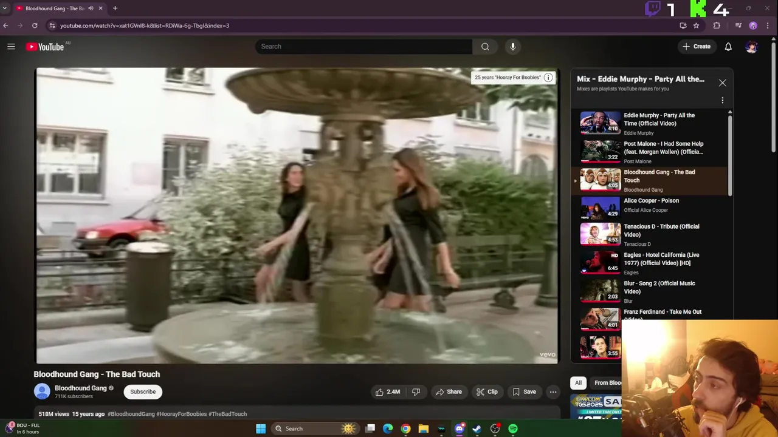Click the #BloodhoundGang hashtag
Screen dimensions: 778x437
[131, 414]
